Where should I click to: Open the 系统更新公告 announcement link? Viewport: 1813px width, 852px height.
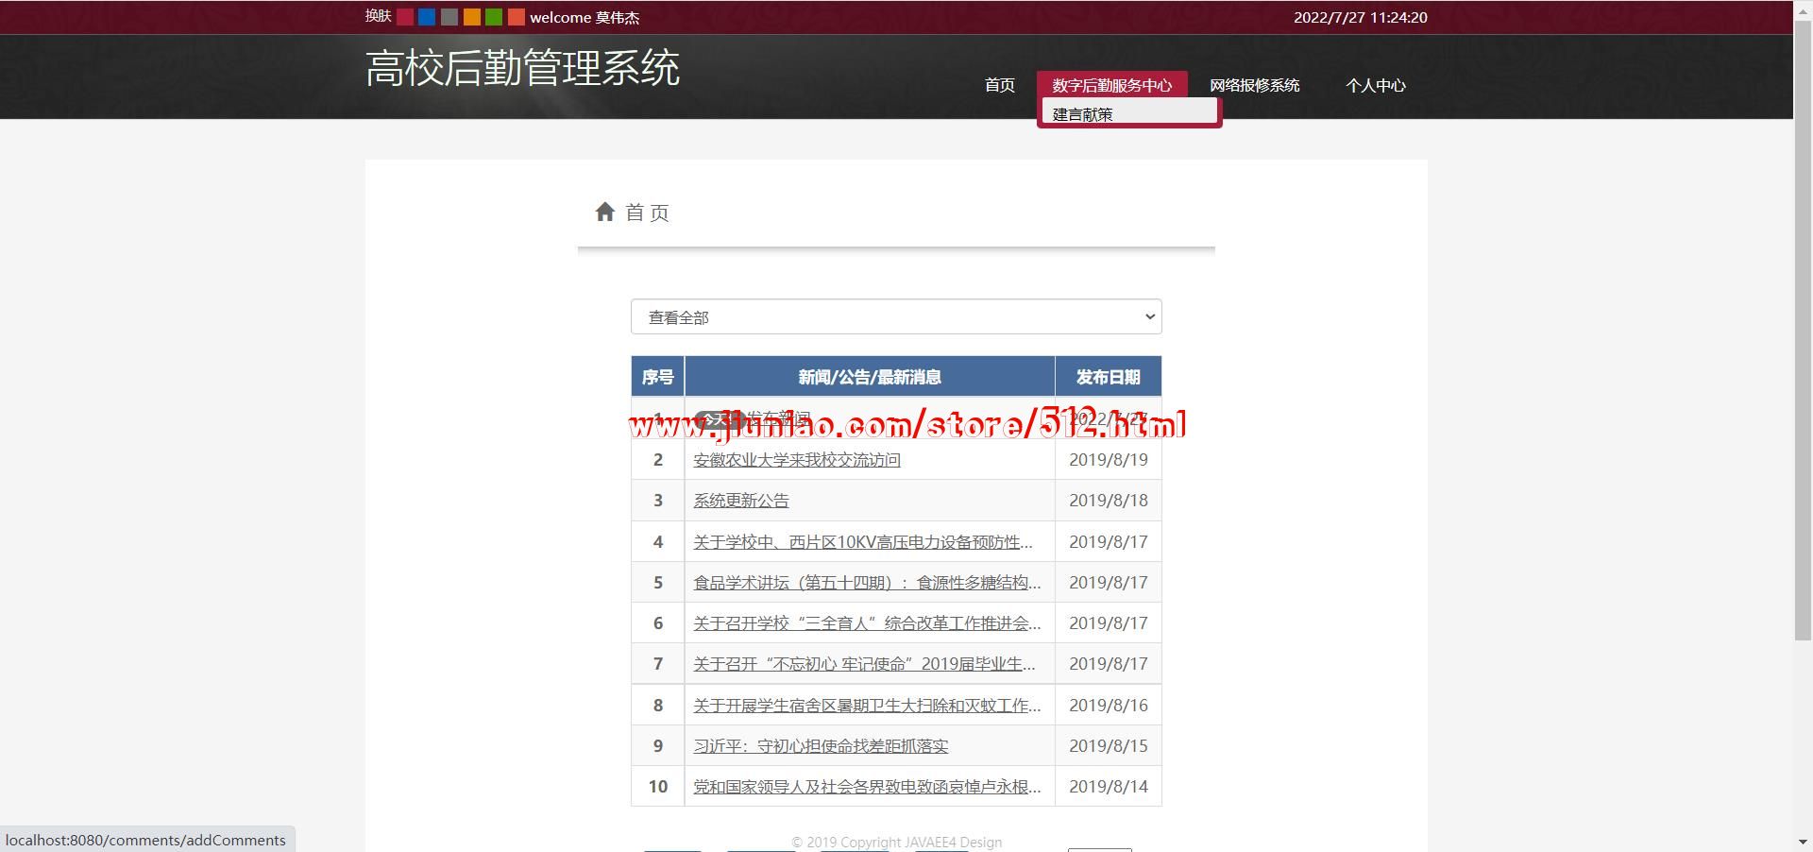tap(741, 501)
